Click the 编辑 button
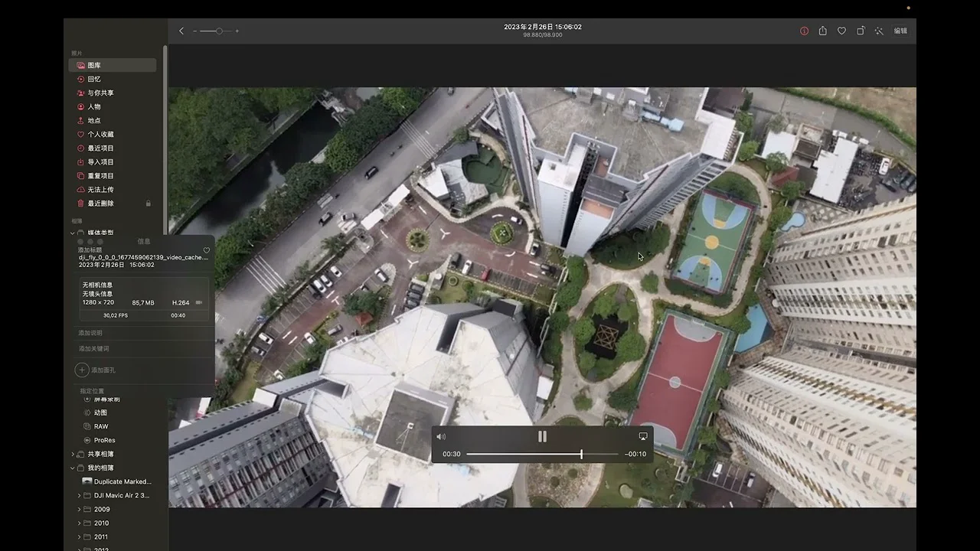Viewport: 980px width, 551px height. 900,31
